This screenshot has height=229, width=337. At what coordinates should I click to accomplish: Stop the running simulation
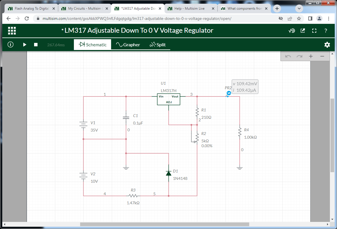pos(36,45)
